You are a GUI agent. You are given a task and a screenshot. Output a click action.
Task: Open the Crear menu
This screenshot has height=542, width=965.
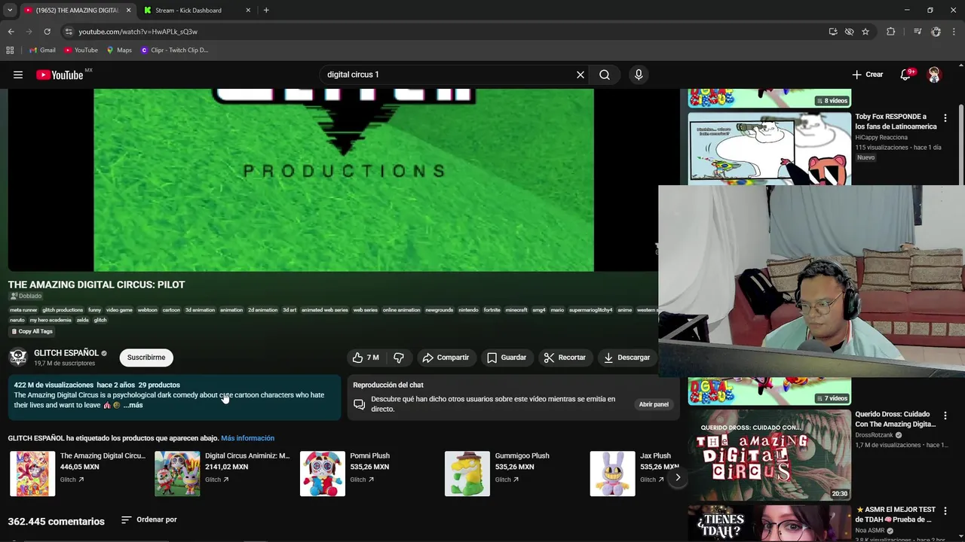[x=867, y=75]
